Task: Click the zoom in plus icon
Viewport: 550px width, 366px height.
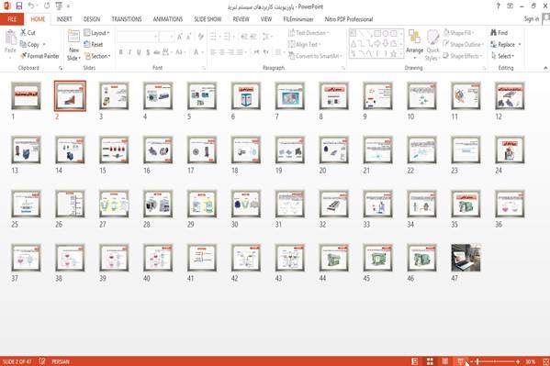Action: click(518, 361)
